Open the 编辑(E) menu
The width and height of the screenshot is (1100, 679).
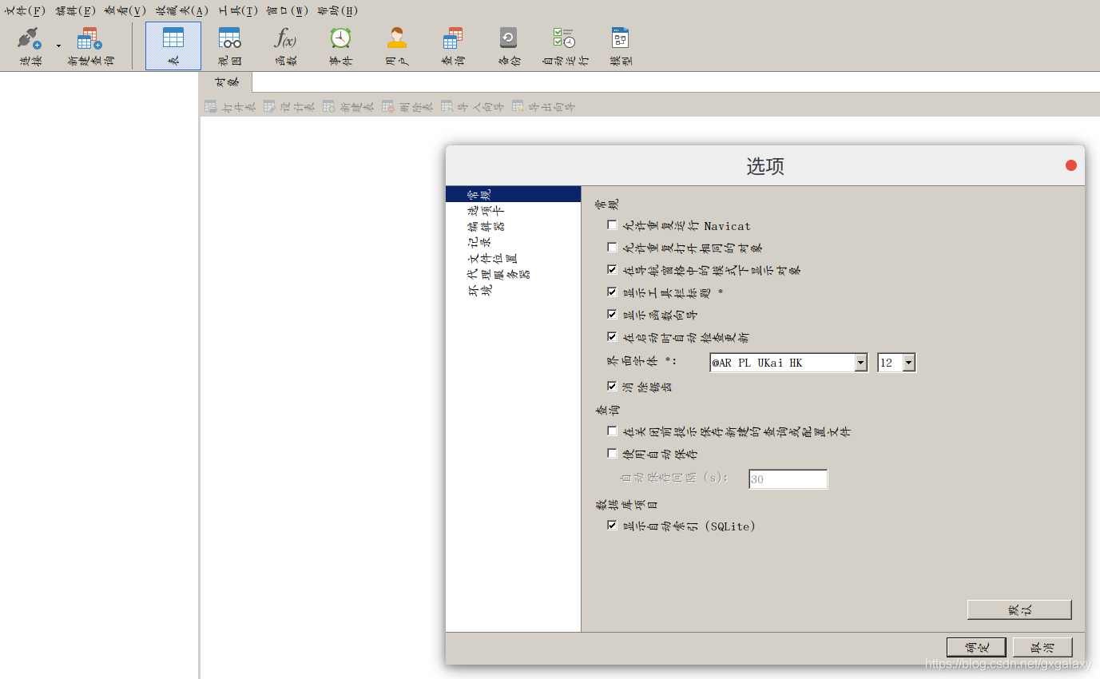pyautogui.click(x=75, y=11)
